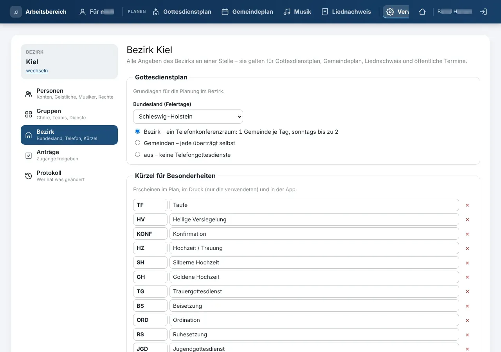This screenshot has height=352, width=501.
Task: Go to Musik in top navigation
Action: pyautogui.click(x=297, y=12)
